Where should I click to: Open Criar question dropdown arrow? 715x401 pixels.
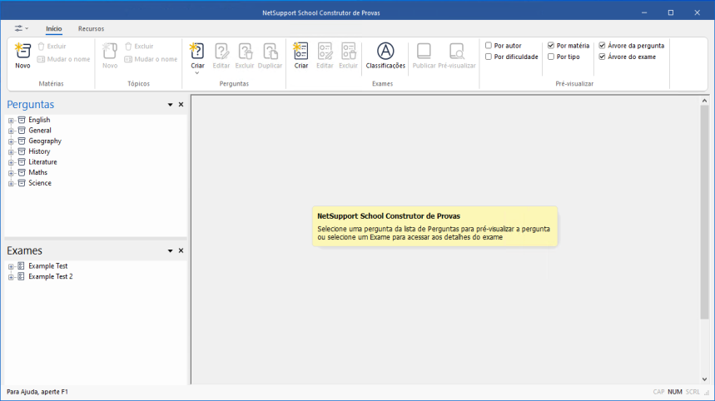[x=197, y=72]
